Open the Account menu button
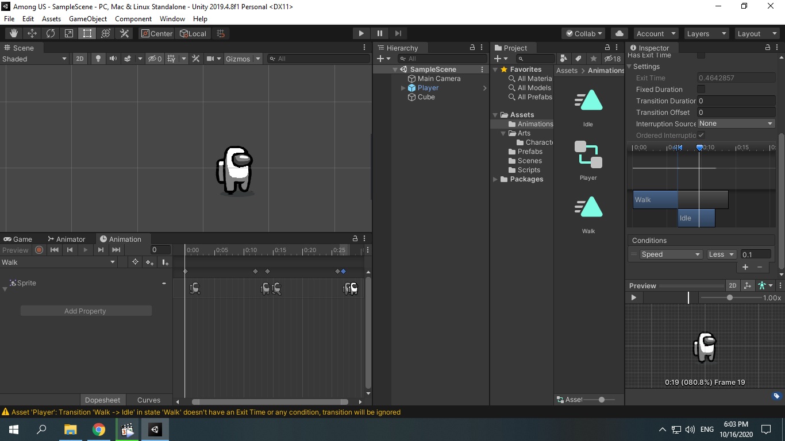 point(656,33)
